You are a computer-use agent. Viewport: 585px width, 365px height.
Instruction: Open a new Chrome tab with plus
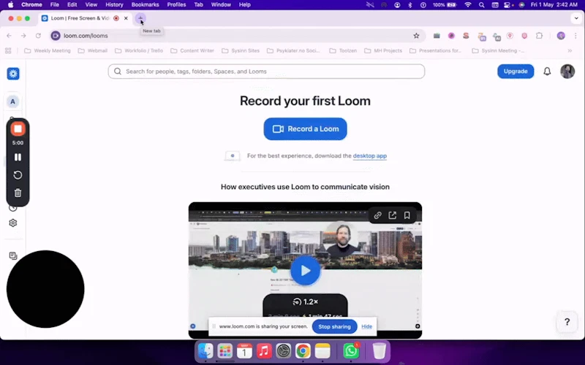tap(140, 18)
